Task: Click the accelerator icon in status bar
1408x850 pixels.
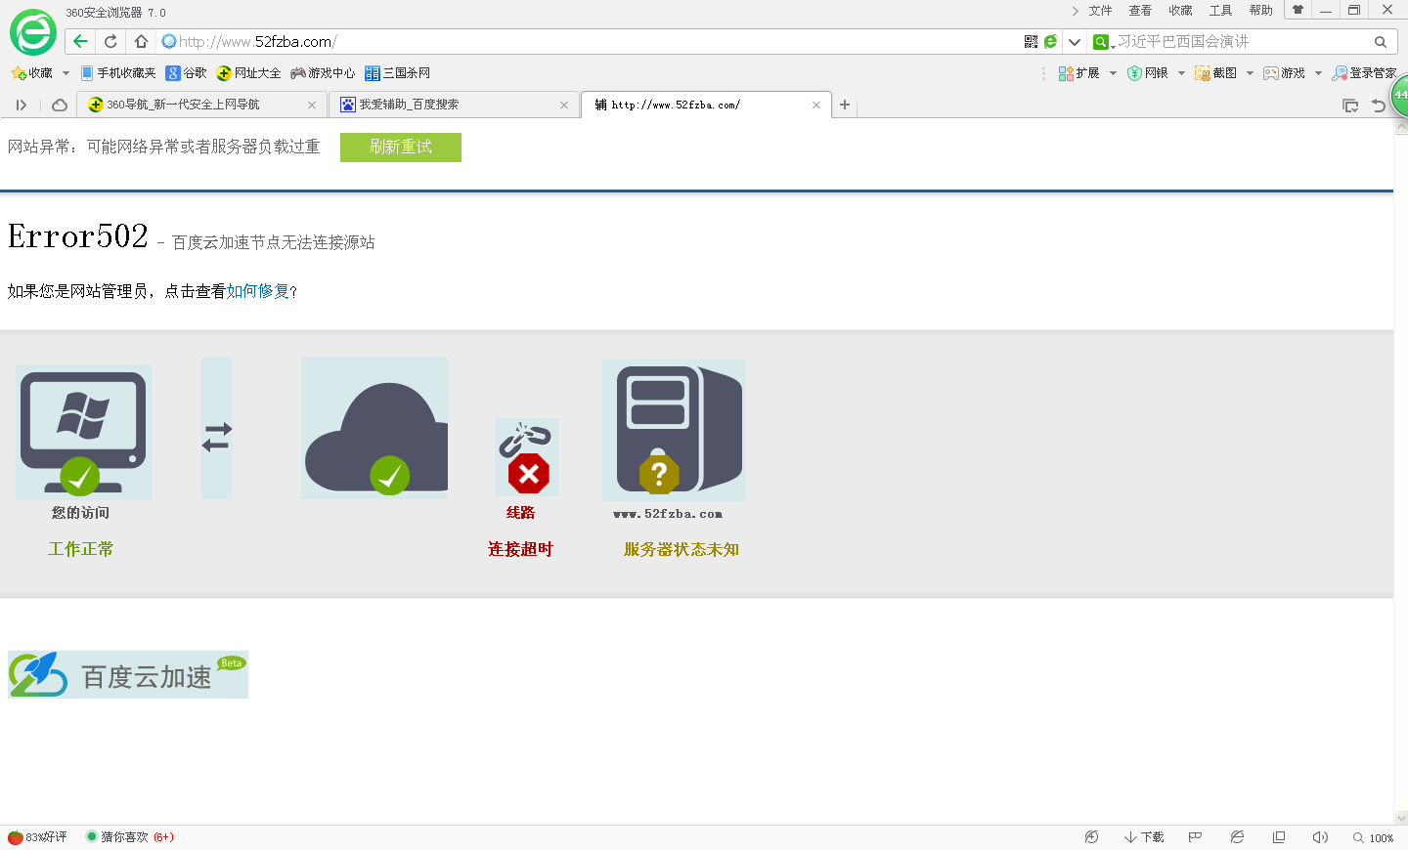Action: point(1091,837)
